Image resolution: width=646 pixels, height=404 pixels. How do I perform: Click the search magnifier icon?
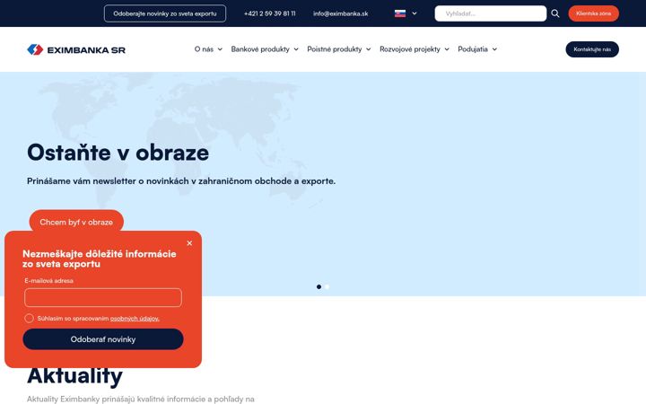point(555,13)
